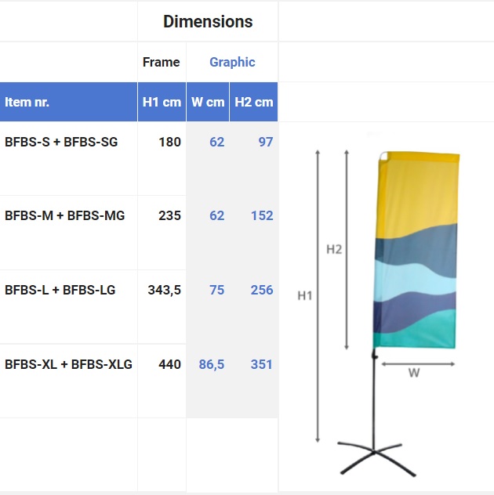Select the BFBS-M + BFBS-MG row label

click(65, 215)
